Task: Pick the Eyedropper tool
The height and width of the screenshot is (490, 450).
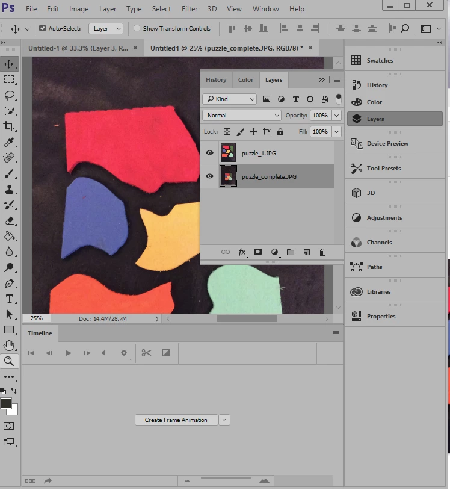Action: pyautogui.click(x=9, y=142)
